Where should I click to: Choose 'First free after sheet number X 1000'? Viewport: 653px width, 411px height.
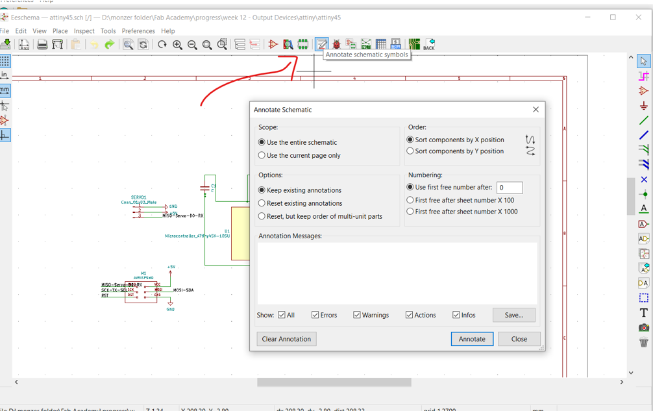tap(462, 212)
